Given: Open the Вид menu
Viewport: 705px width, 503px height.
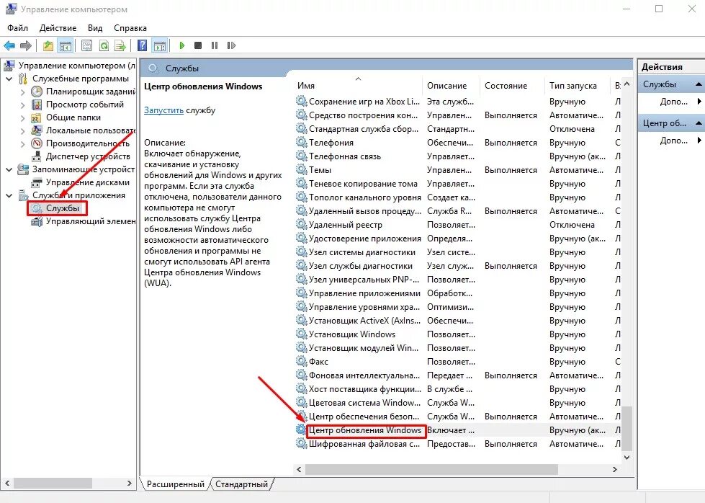Looking at the screenshot, I should [x=95, y=28].
